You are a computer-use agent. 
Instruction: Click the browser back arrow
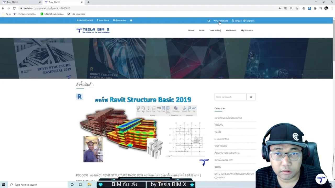(x=3, y=8)
